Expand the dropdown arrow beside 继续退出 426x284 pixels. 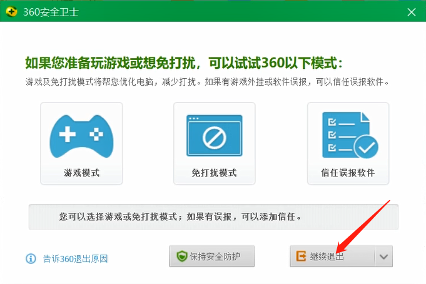click(x=384, y=256)
